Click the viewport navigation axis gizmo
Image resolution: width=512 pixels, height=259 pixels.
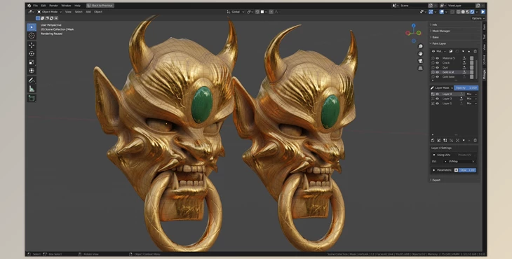click(x=413, y=33)
